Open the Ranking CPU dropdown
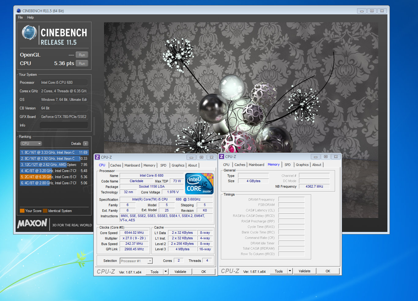The image size is (418, 301). point(31,144)
